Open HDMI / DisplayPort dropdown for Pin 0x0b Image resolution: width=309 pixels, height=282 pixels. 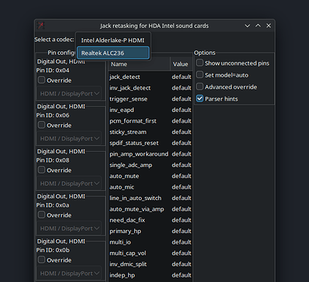69,273
